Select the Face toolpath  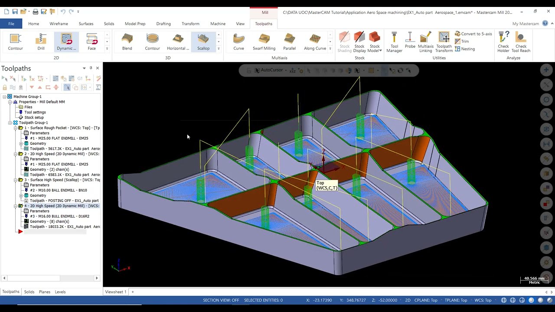pos(91,42)
